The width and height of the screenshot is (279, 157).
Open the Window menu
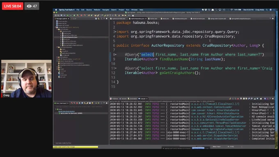pyautogui.click(x=134, y=10)
